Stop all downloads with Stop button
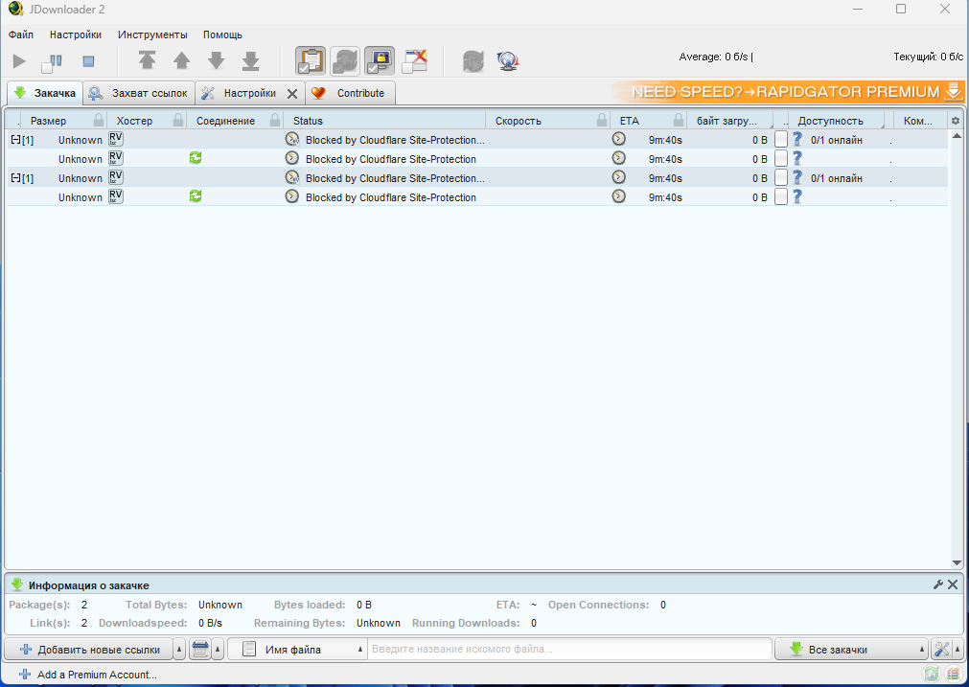This screenshot has height=687, width=969. coord(88,61)
